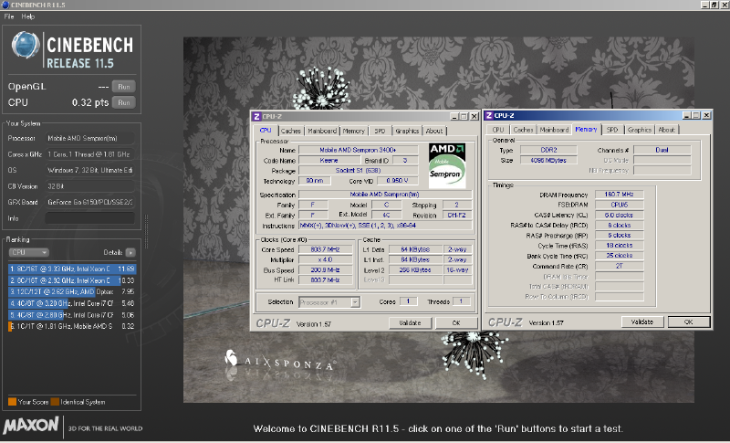Image resolution: width=730 pixels, height=443 pixels.
Task: Click OK in left CPU-Z window
Action: coord(456,322)
